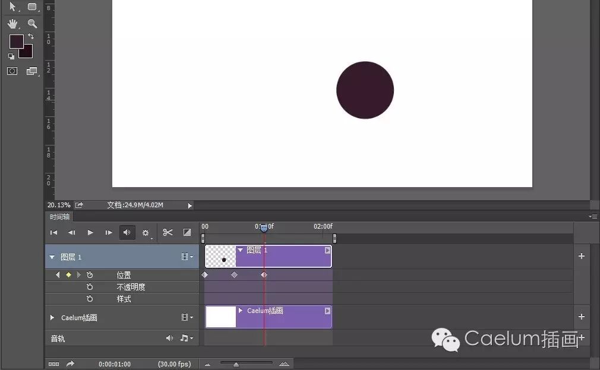600x370 pixels.
Task: Collapse the 图层 1 property list
Action: click(x=52, y=257)
